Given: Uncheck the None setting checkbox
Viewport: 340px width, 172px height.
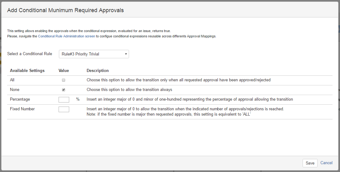Looking at the screenshot, I should [x=64, y=90].
